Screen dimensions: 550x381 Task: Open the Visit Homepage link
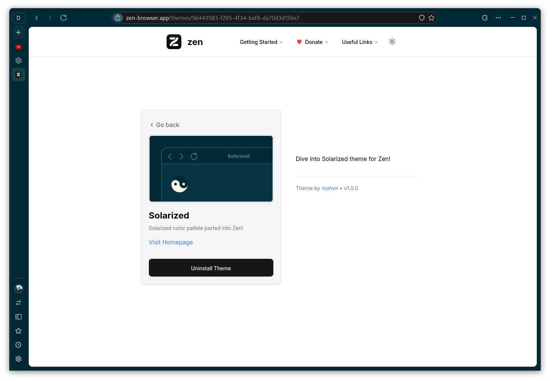pos(171,242)
